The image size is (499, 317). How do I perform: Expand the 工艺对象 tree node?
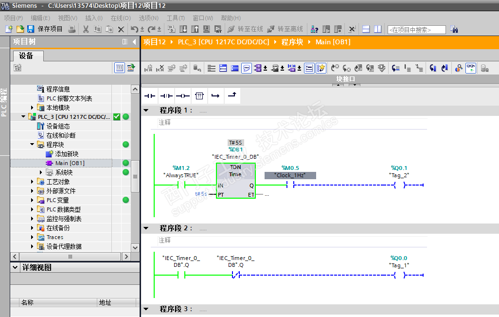point(32,182)
